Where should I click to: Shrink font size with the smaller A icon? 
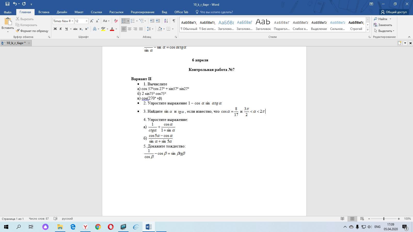coord(97,21)
